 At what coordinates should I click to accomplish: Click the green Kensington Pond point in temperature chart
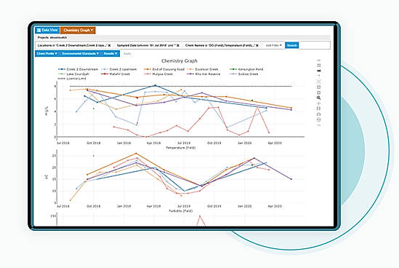[252, 165]
